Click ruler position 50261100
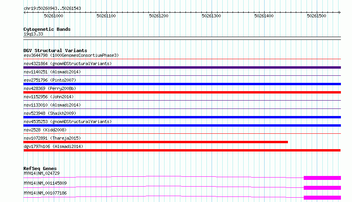Image resolution: width=352 pixels, height=202 pixels. pos(106,16)
